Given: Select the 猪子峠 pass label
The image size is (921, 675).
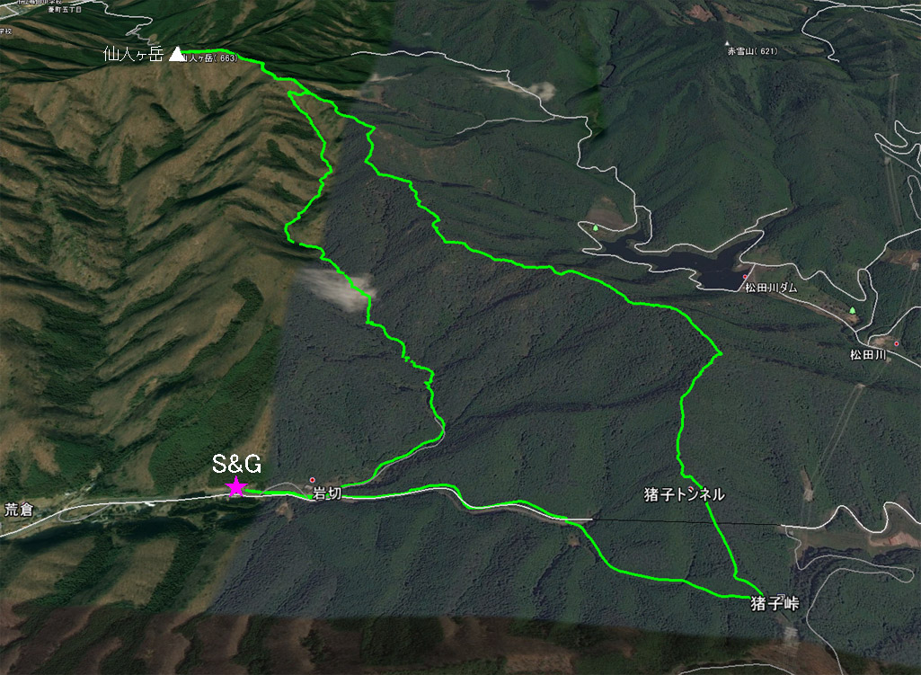Looking at the screenshot, I should [x=775, y=603].
